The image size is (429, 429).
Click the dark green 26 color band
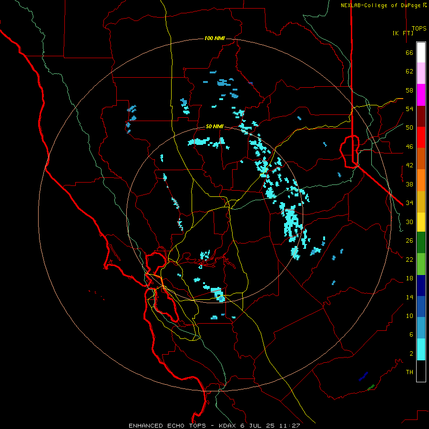tap(421, 243)
